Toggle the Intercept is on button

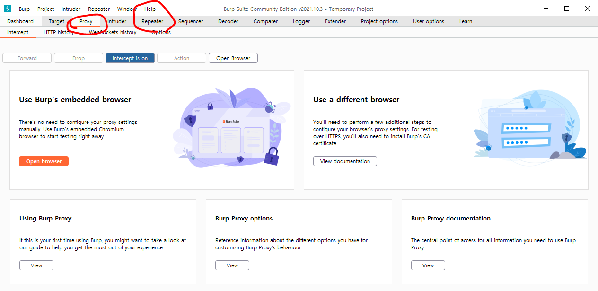coord(130,58)
